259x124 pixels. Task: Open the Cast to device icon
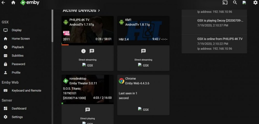click(225, 3)
